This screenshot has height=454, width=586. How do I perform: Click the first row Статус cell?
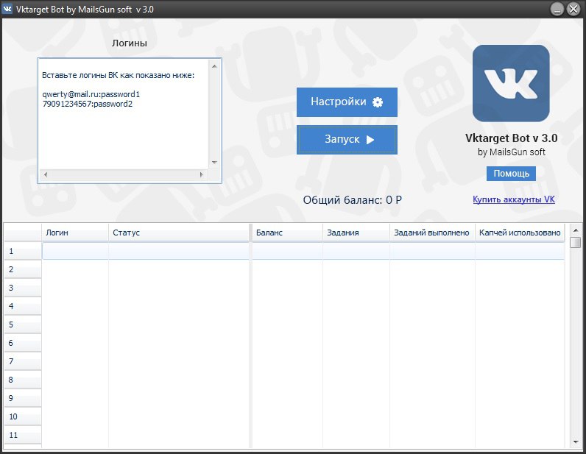coord(179,251)
